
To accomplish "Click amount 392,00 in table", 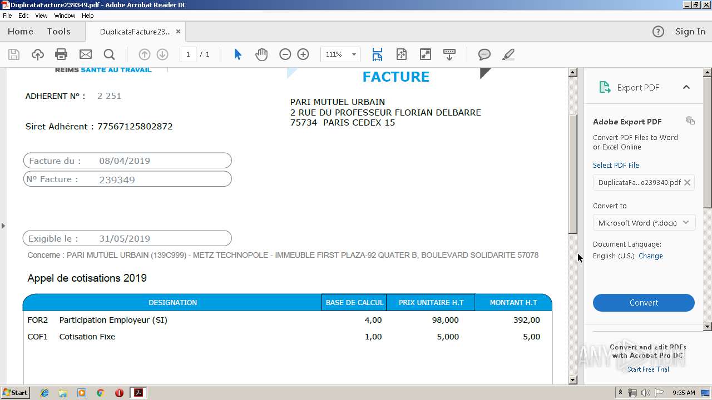I will [527, 320].
